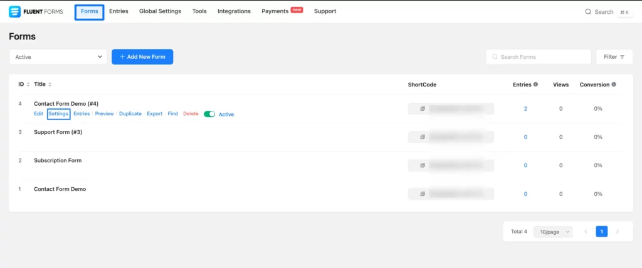
Task: Toggle Active switch for Contact Form Demo (#4)
Action: (x=209, y=114)
